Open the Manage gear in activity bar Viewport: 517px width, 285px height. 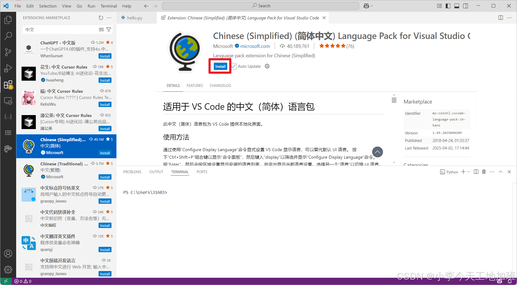(x=8, y=269)
